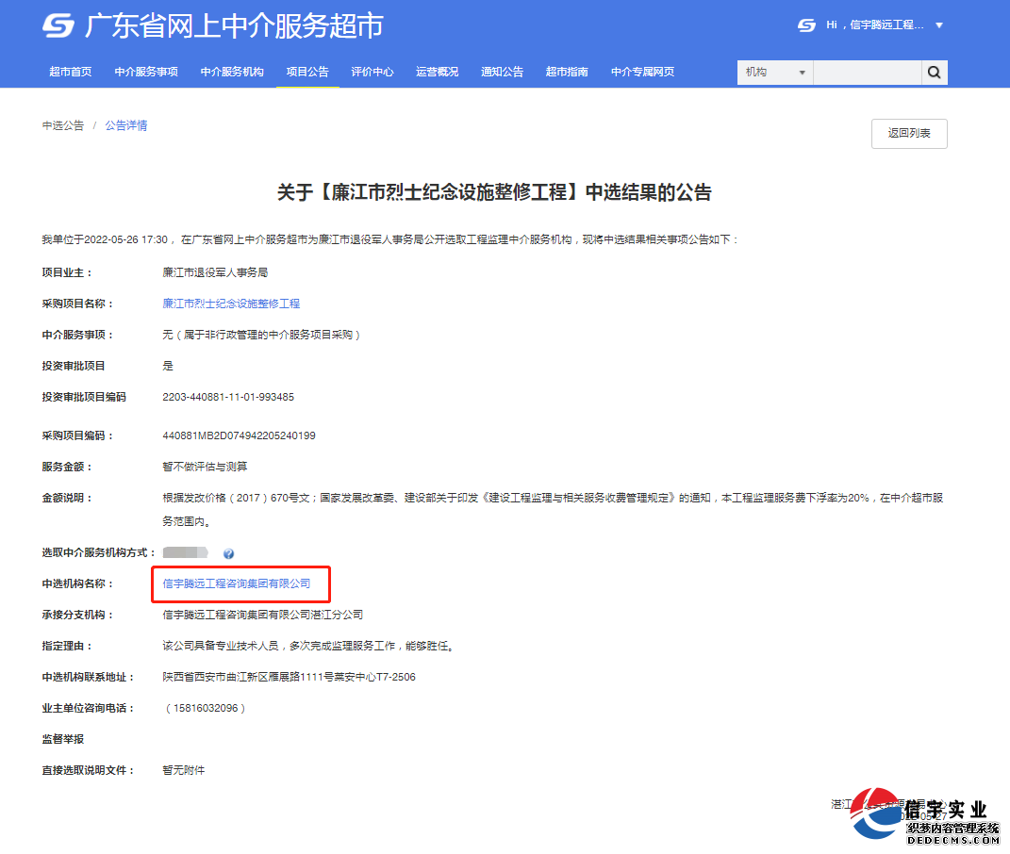The height and width of the screenshot is (854, 1010).
Task: Click inside the search input field
Action: tap(868, 72)
